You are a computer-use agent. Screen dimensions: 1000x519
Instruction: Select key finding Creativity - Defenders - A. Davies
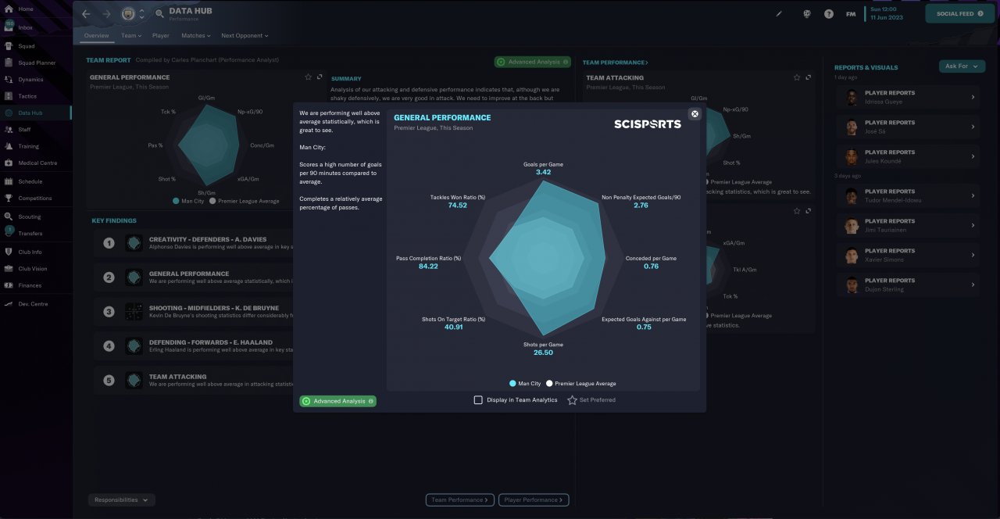[195, 243]
